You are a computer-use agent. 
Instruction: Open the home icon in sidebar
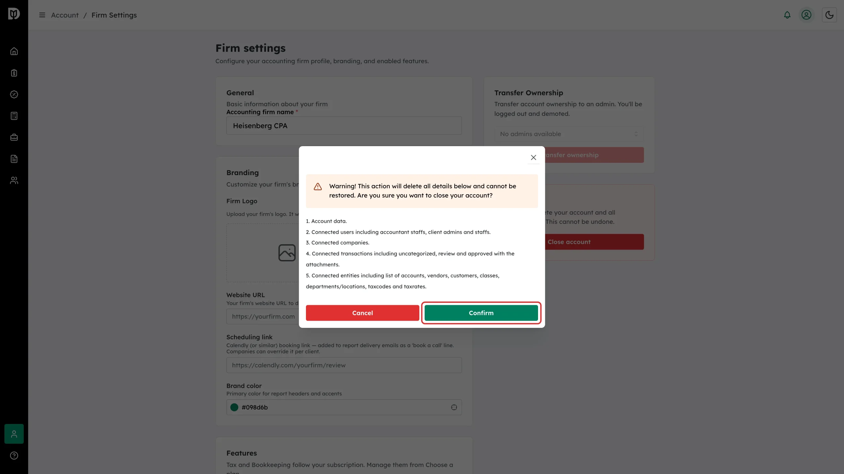pyautogui.click(x=14, y=51)
